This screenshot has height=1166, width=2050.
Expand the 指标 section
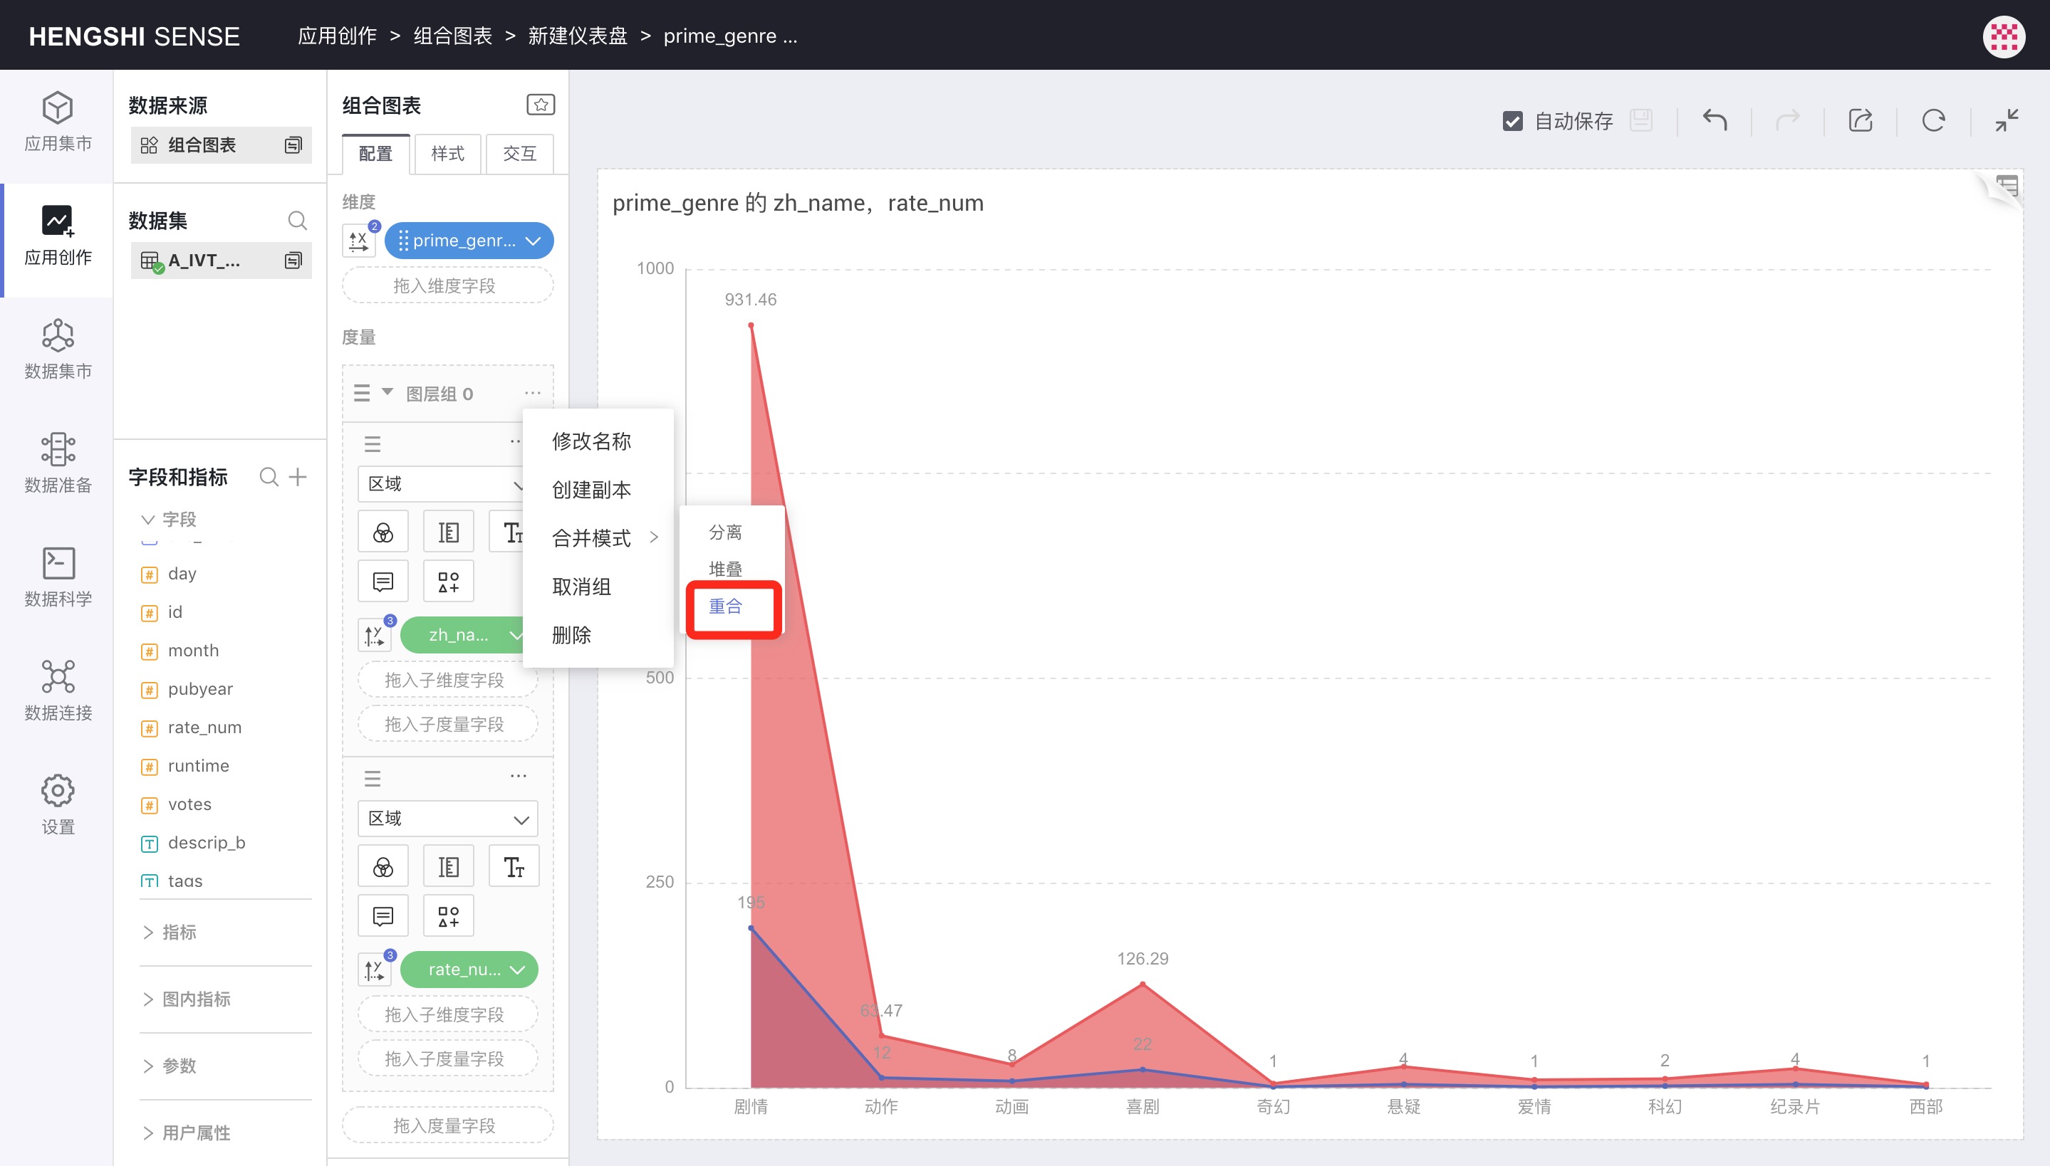[x=148, y=933]
